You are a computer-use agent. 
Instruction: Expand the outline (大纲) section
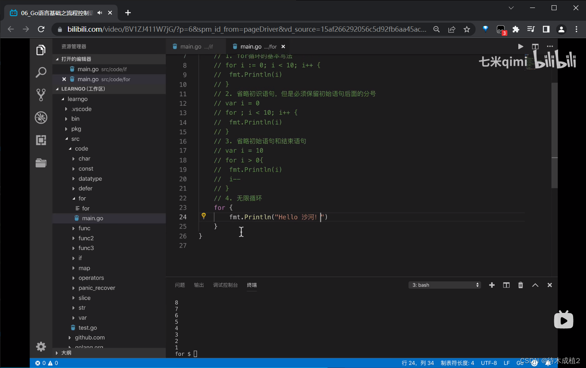coord(57,353)
